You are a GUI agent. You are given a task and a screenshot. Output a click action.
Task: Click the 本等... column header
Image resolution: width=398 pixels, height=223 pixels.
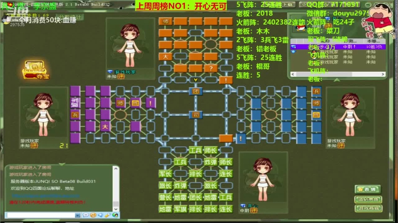(373, 41)
